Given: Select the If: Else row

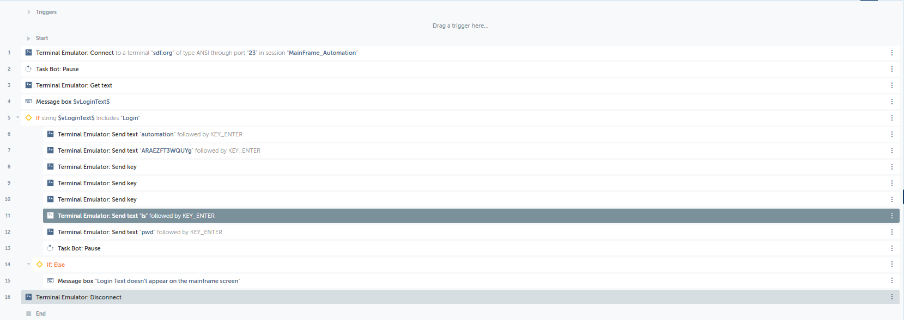Looking at the screenshot, I should (x=466, y=265).
